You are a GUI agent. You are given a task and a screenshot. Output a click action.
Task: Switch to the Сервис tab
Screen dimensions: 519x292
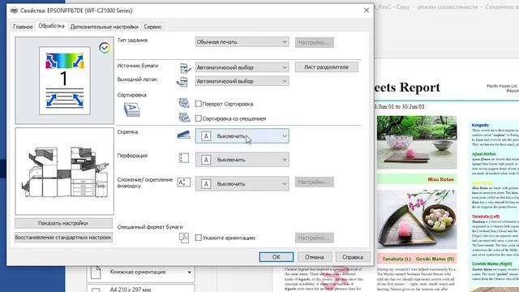click(152, 27)
